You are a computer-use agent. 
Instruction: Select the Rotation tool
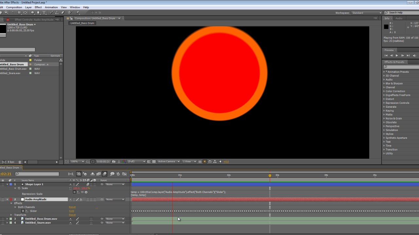pos(14,12)
